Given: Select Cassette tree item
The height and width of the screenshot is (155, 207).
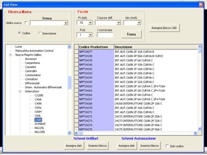Looking at the screenshot, I should coord(30,67).
